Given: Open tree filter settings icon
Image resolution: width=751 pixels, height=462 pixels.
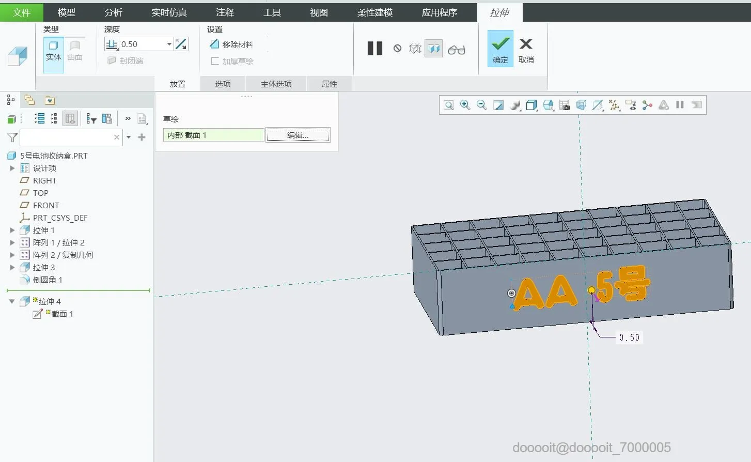Looking at the screenshot, I should [x=91, y=119].
